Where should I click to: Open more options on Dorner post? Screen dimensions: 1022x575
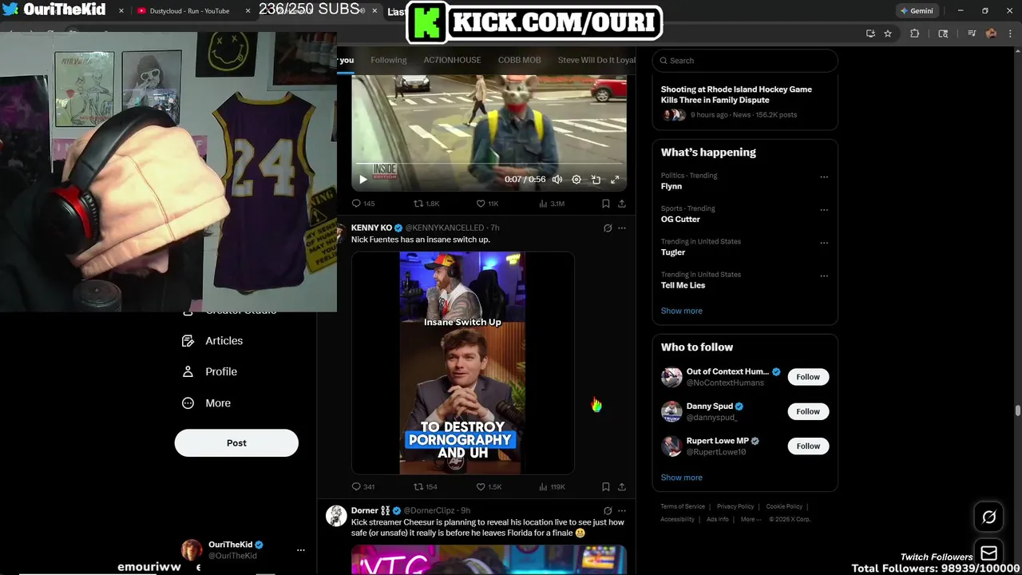coord(622,510)
